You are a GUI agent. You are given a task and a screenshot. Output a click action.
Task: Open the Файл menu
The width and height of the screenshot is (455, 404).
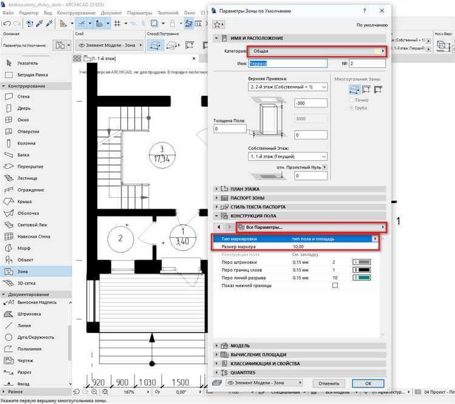tap(8, 13)
